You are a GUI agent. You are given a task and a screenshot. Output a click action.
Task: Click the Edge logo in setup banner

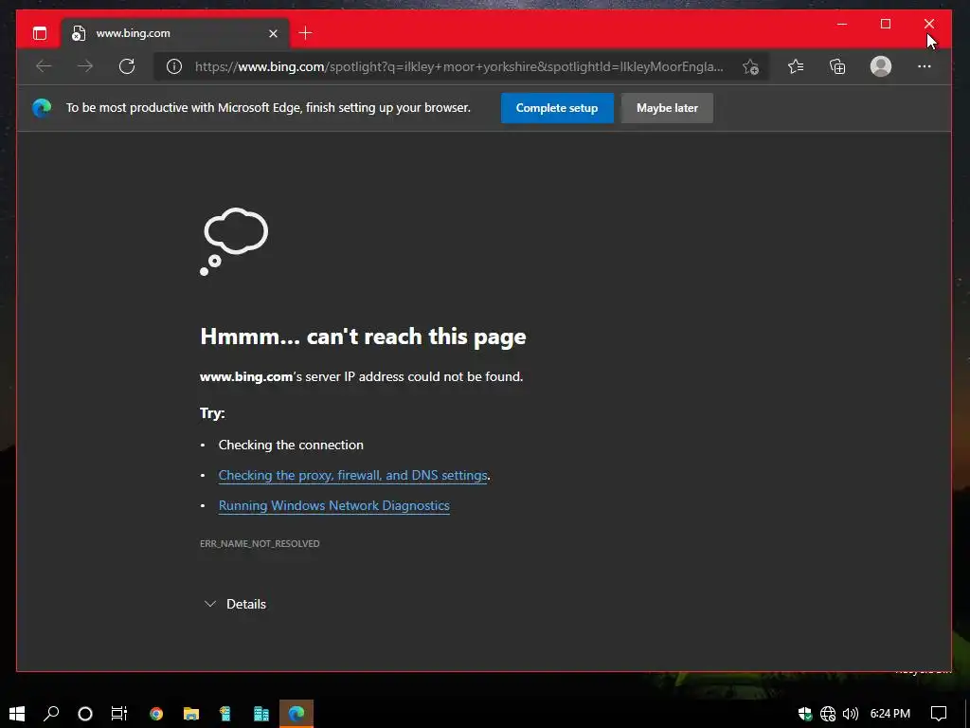coord(42,108)
